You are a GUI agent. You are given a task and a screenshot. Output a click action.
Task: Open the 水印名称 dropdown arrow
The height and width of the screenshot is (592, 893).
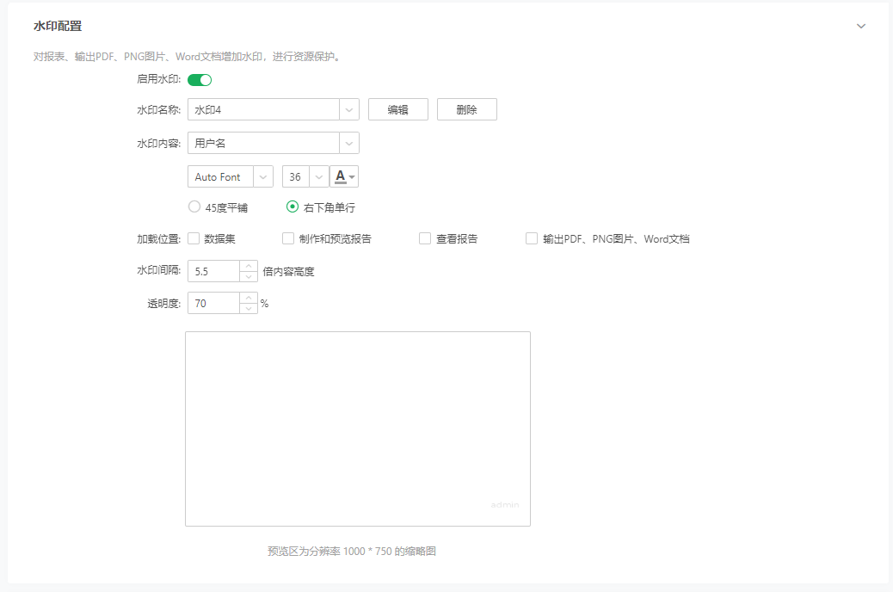tap(349, 110)
